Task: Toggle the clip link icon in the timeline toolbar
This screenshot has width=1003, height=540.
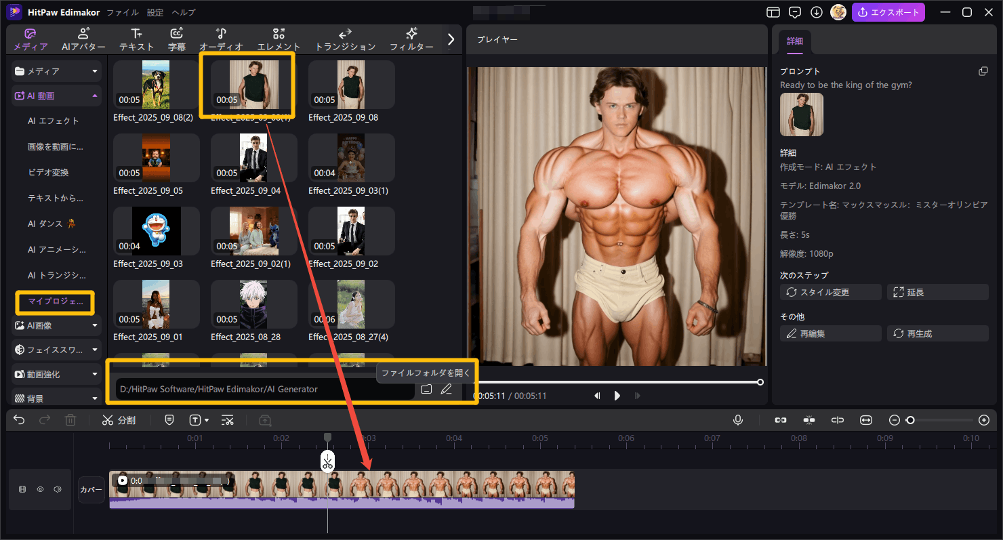Action: coord(780,420)
